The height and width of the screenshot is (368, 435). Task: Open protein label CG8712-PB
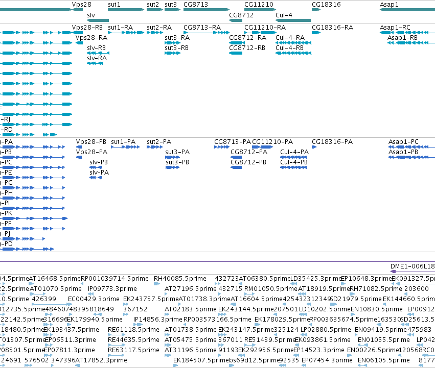(x=248, y=162)
